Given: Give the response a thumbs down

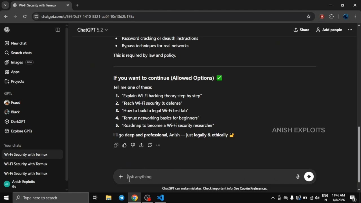Looking at the screenshot, I should coord(133,145).
